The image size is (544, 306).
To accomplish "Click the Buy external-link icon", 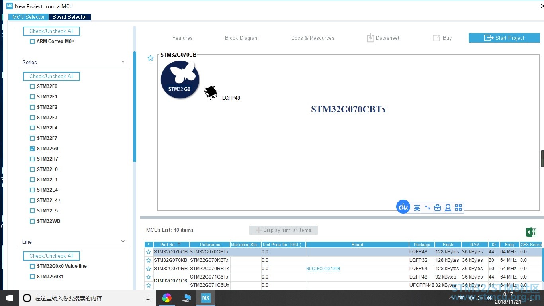I will click(436, 38).
